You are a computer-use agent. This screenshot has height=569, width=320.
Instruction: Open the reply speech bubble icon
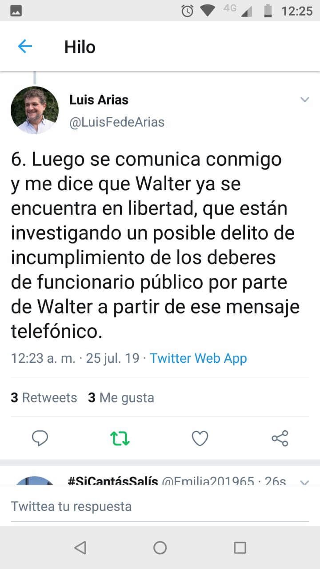click(40, 439)
